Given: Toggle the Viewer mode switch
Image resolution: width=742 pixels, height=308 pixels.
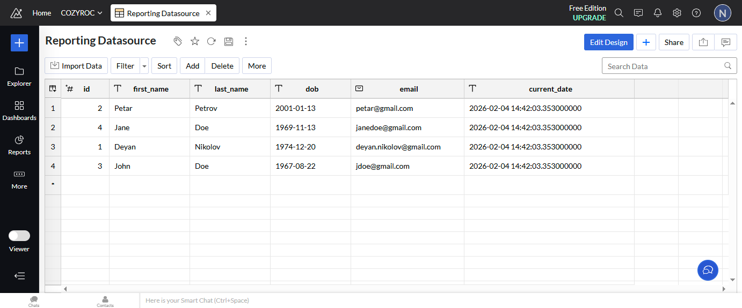Looking at the screenshot, I should pyautogui.click(x=19, y=236).
